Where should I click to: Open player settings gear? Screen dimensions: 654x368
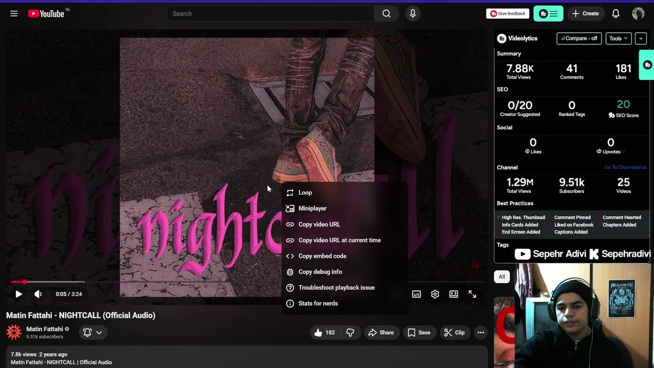coord(435,294)
